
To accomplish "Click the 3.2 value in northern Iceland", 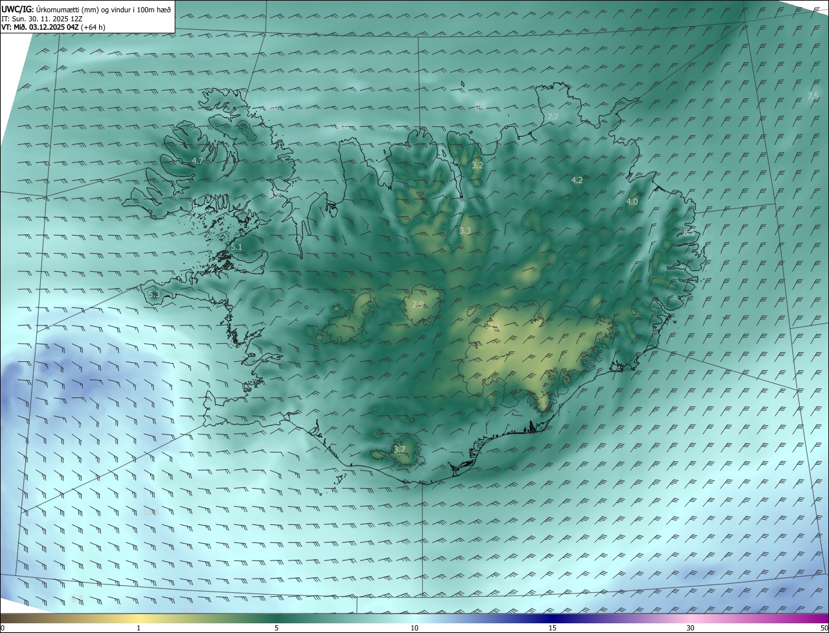I will (477, 166).
